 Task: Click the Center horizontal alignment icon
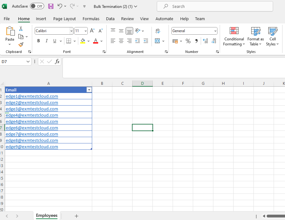[121, 41]
